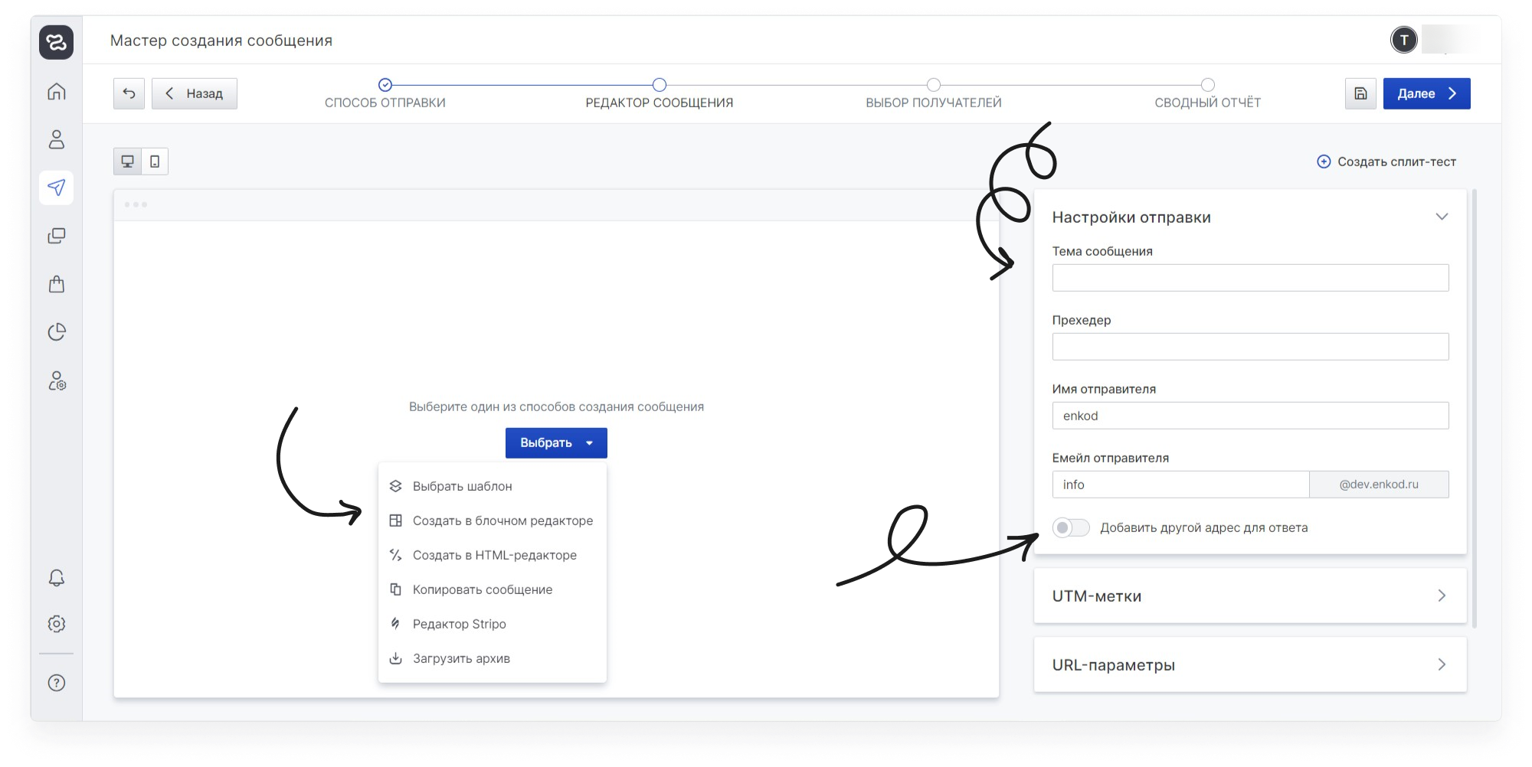Click the Имя отправителя field

coord(1250,416)
